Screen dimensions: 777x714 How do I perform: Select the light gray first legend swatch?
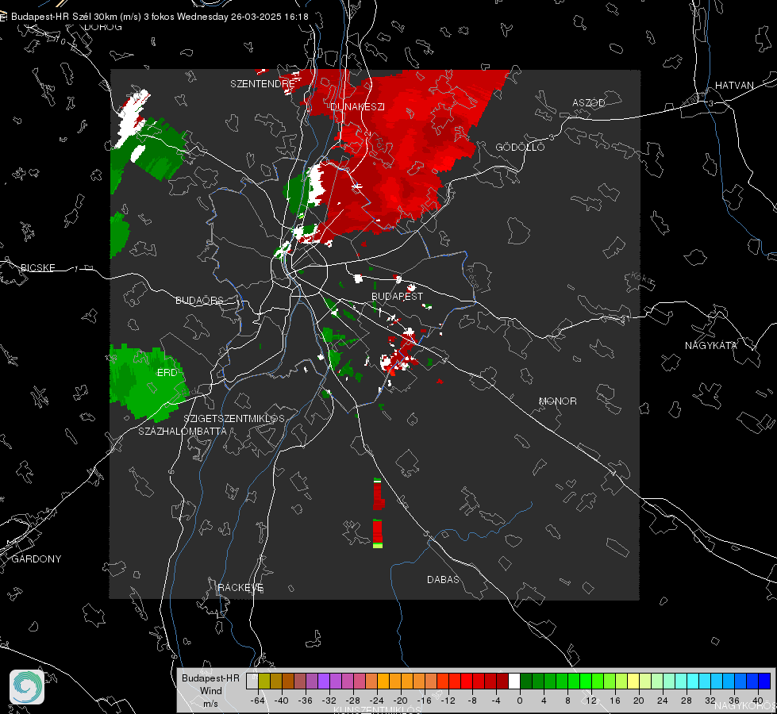point(252,681)
